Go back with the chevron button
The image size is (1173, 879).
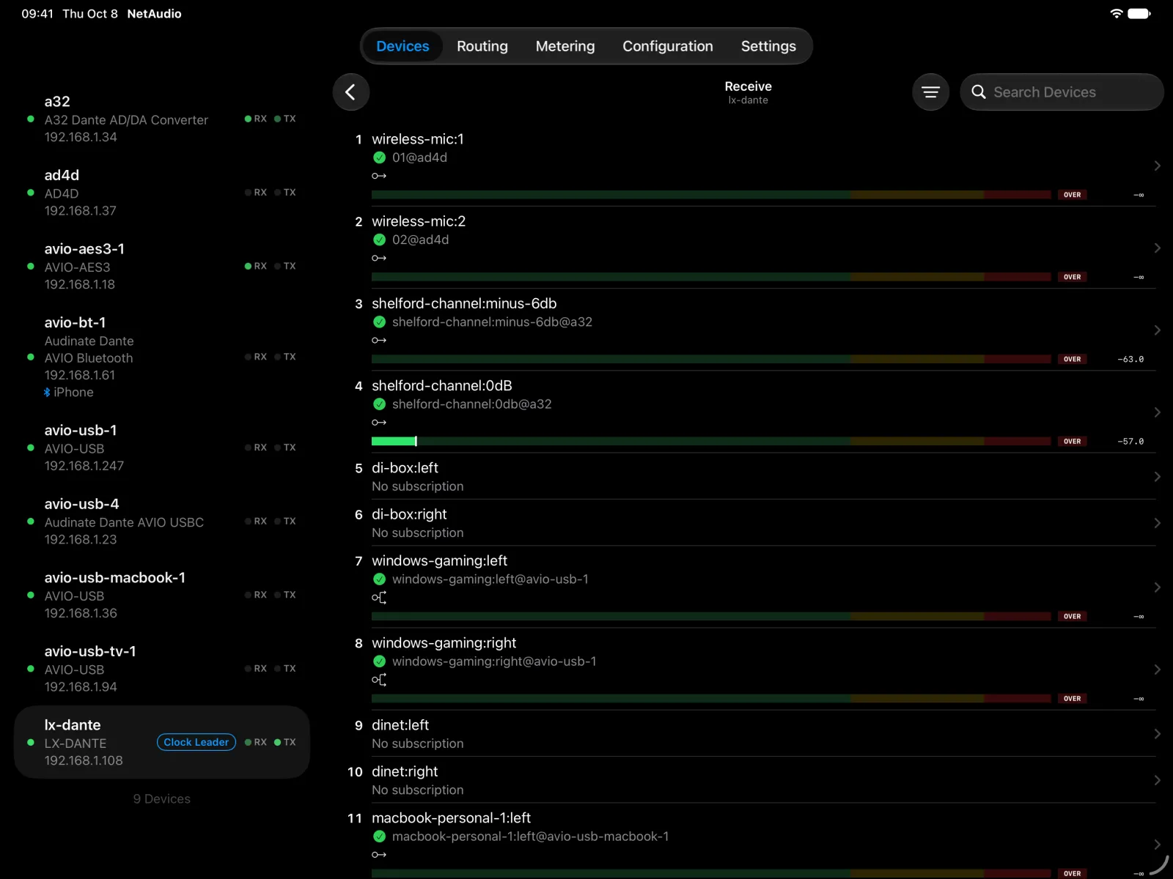350,92
